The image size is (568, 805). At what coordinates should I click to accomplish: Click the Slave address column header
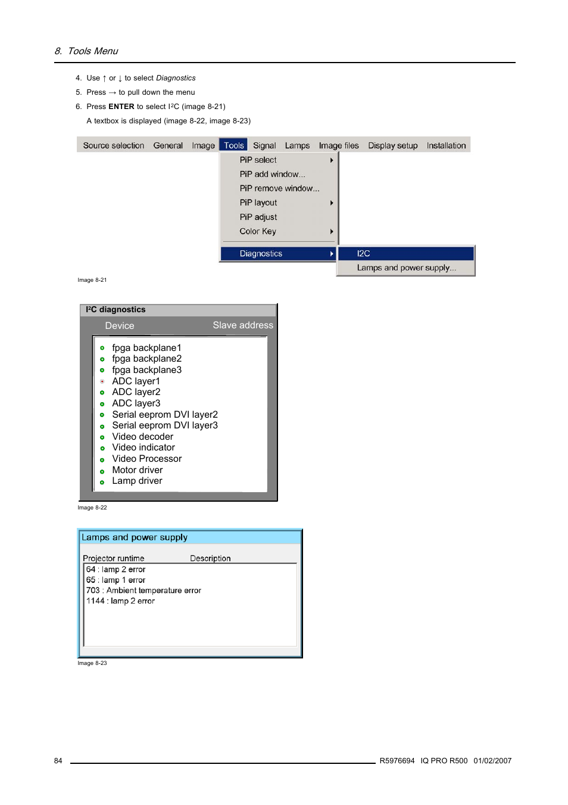pyautogui.click(x=243, y=325)
